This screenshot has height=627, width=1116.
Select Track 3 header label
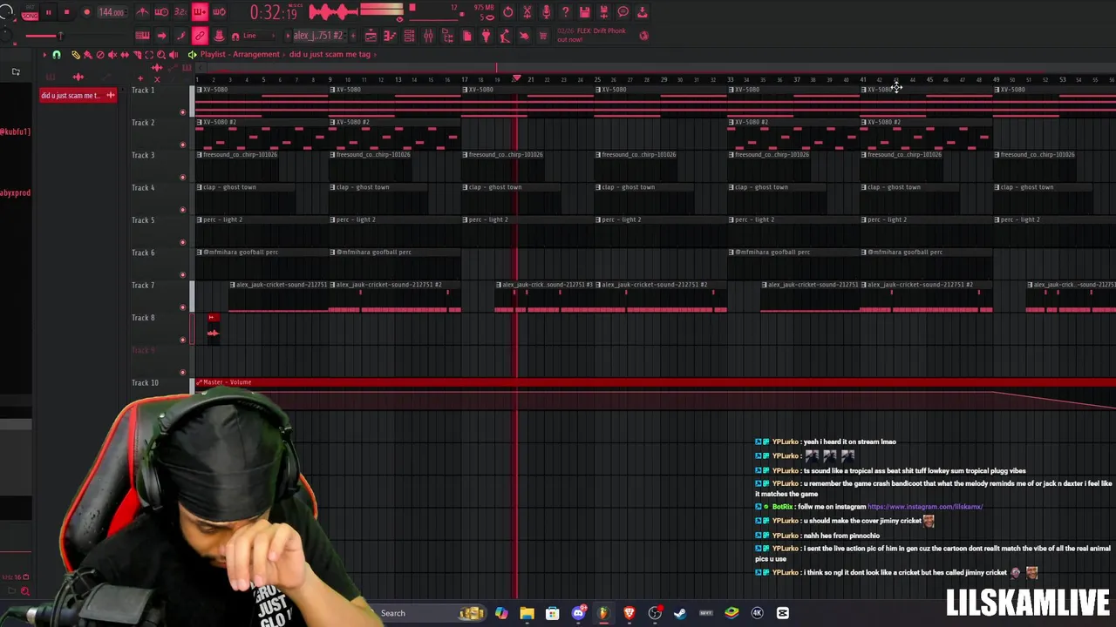pos(143,155)
